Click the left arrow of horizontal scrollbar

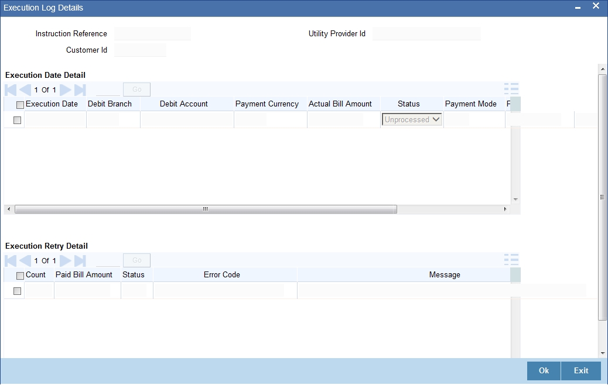tap(9, 209)
